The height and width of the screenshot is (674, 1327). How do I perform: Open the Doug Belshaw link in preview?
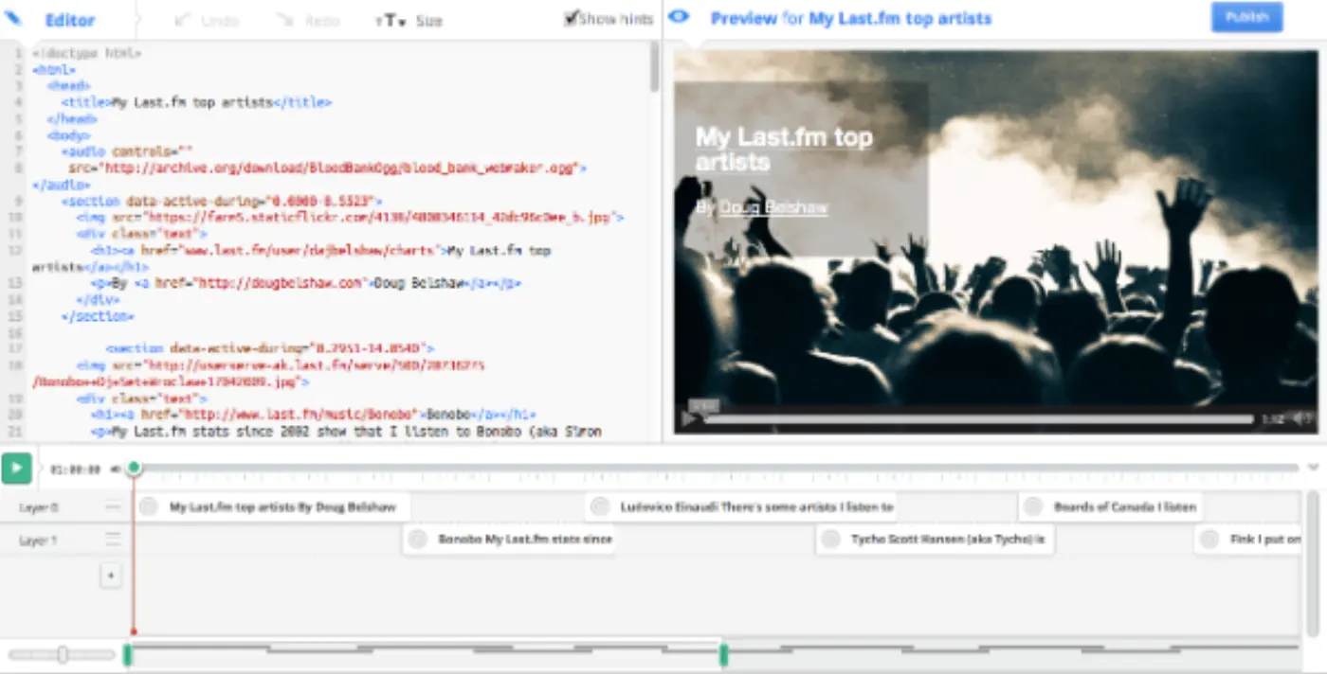773,207
